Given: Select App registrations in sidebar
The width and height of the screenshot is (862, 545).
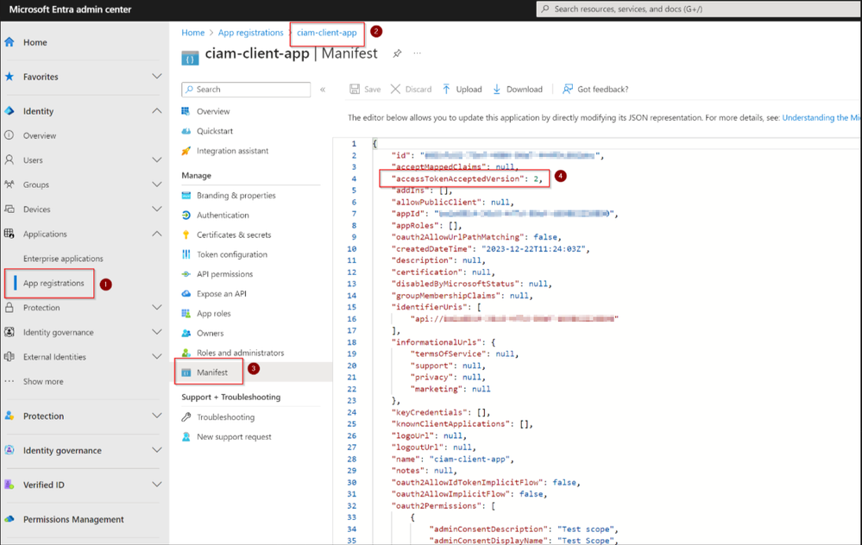Looking at the screenshot, I should click(53, 283).
